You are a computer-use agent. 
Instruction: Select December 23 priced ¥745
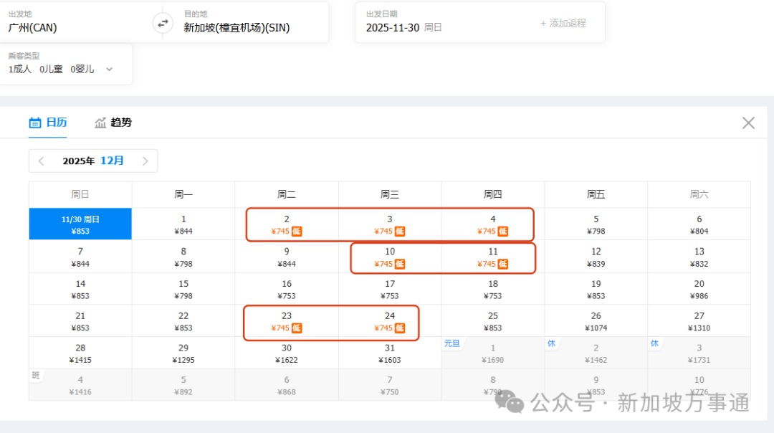pyautogui.click(x=287, y=321)
